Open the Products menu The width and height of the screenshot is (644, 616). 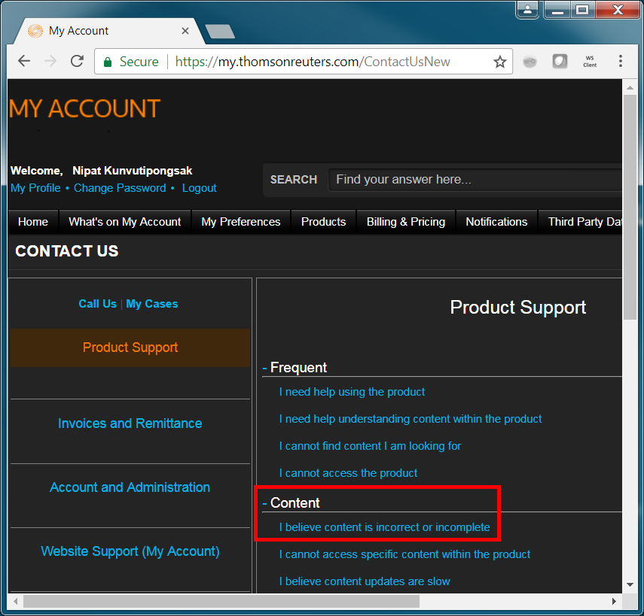[323, 222]
